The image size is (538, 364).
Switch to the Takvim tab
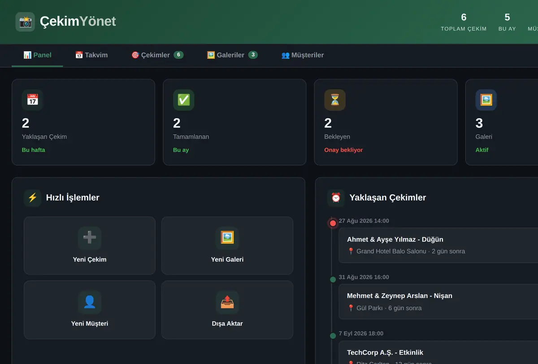91,55
